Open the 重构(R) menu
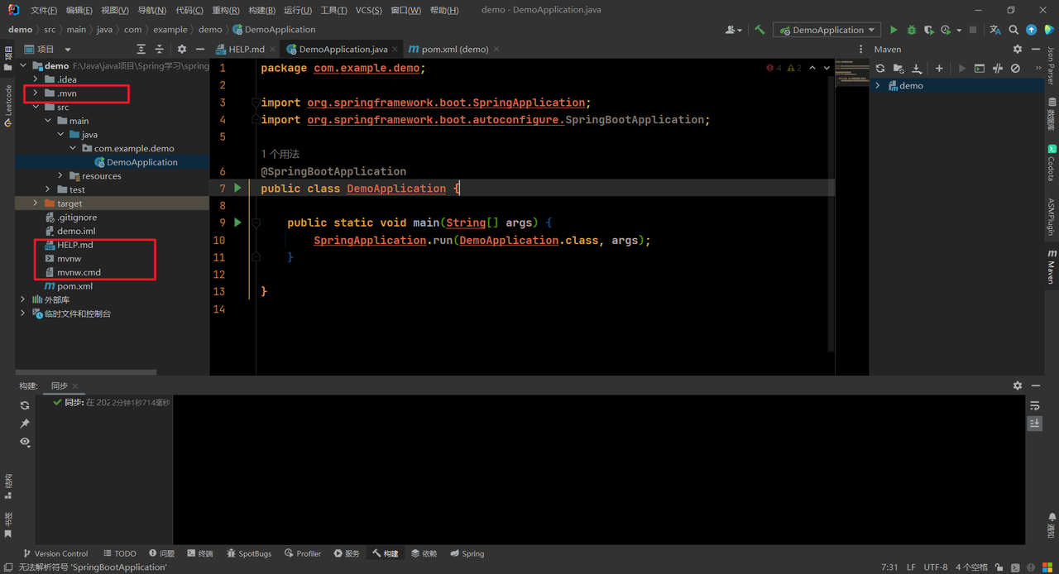 [x=226, y=10]
